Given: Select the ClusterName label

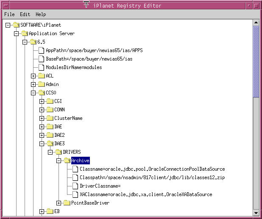Looking at the screenshot, I should [x=68, y=118].
